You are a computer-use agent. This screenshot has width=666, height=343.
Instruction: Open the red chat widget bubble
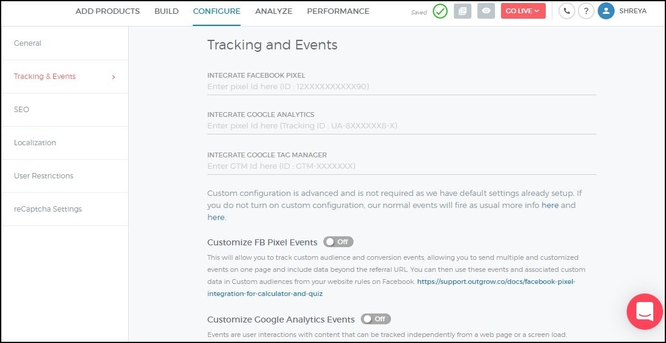click(x=644, y=312)
